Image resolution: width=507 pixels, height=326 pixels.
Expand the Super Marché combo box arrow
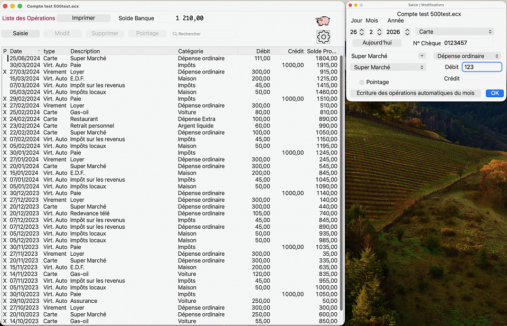pos(421,55)
